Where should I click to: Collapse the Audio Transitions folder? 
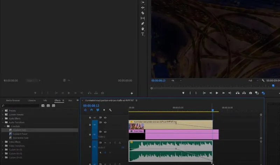3,122
